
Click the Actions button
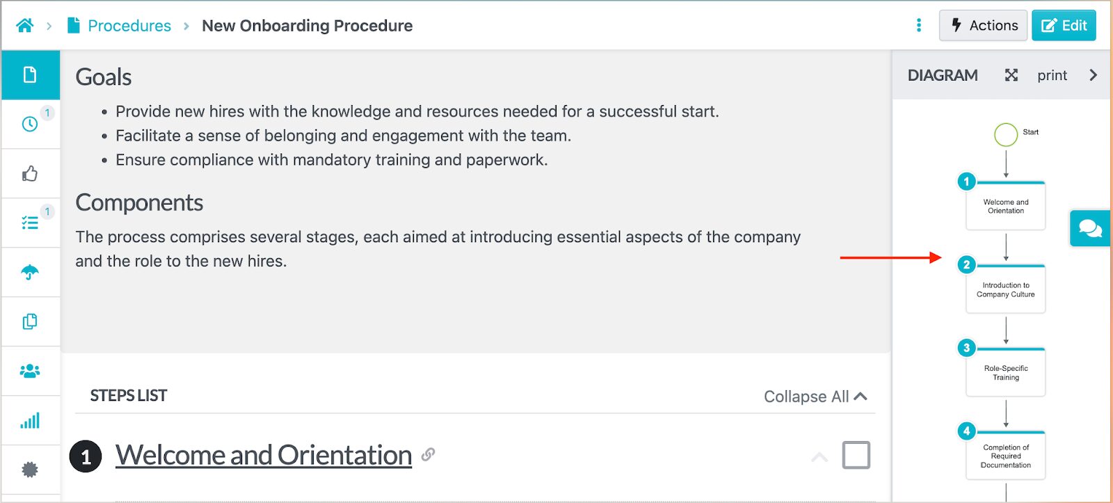983,26
